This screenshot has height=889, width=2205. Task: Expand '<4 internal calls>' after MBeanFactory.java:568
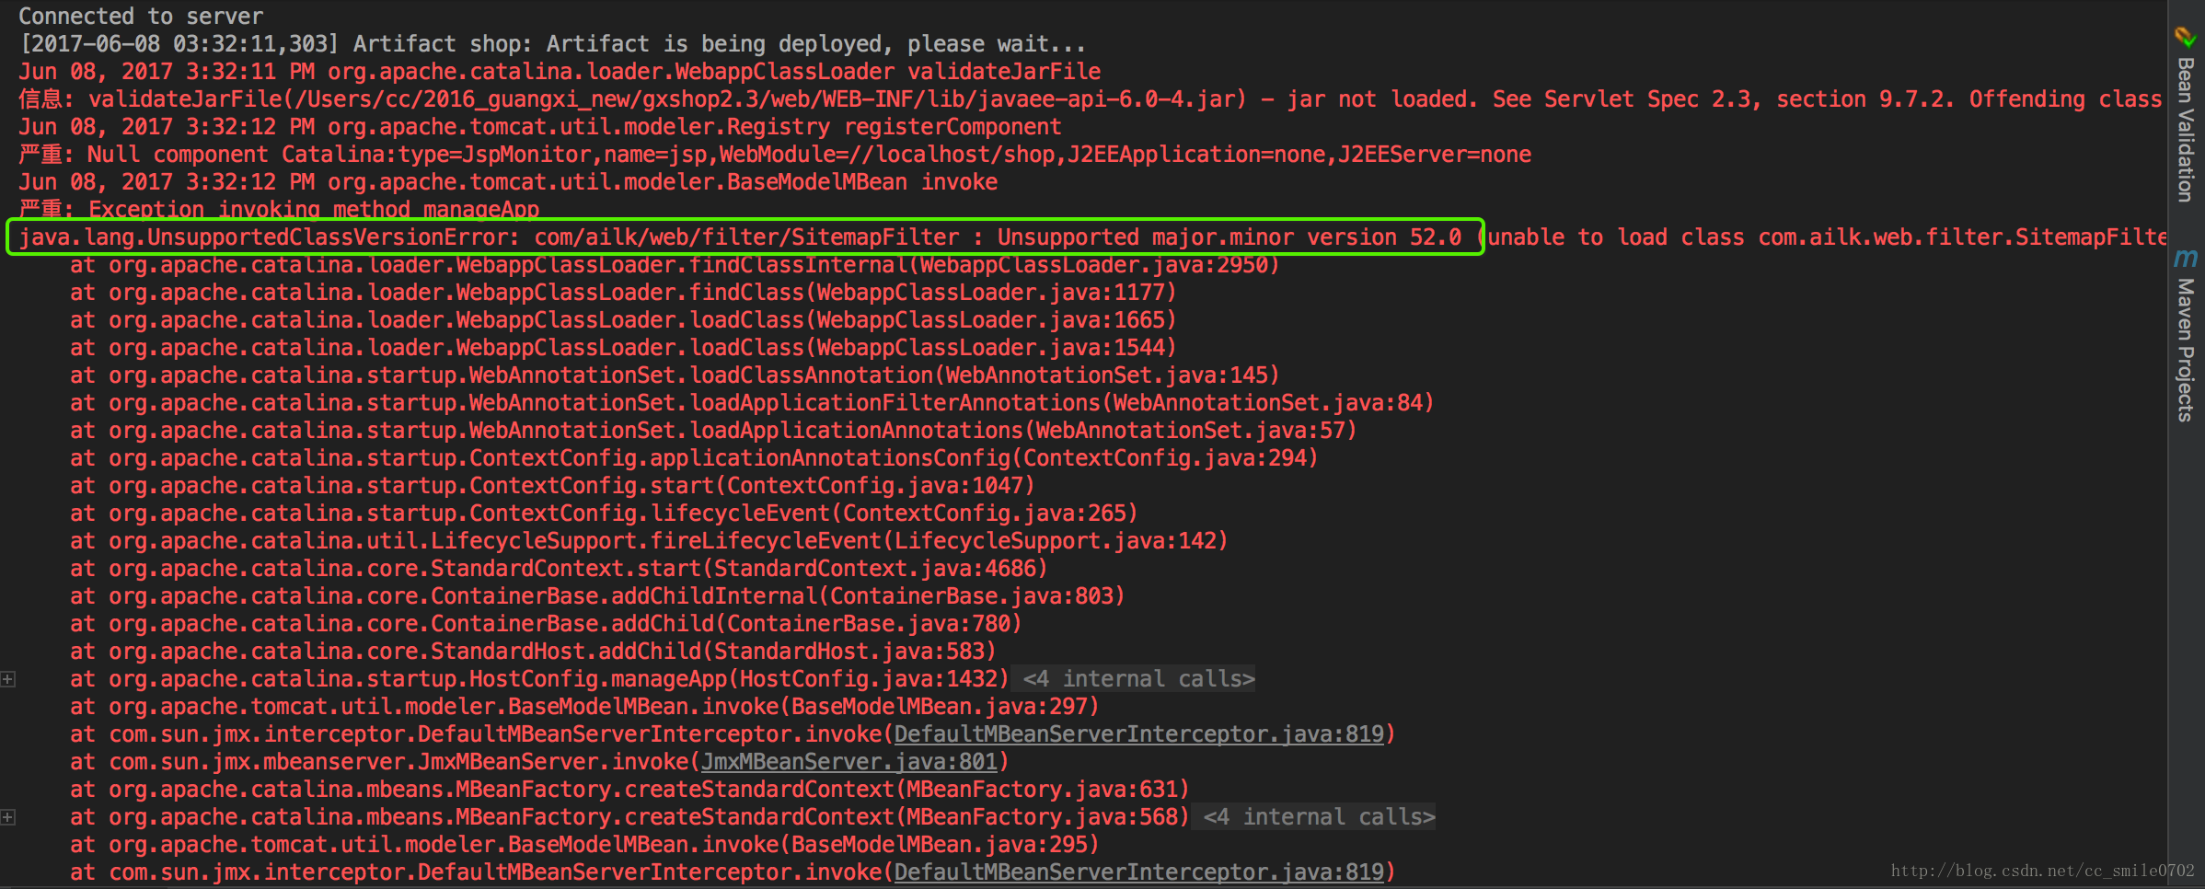[1319, 817]
